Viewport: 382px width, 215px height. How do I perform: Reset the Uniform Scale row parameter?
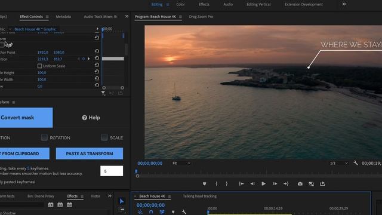tap(97, 65)
